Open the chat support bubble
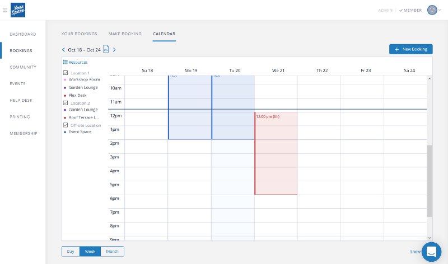 pyautogui.click(x=431, y=252)
